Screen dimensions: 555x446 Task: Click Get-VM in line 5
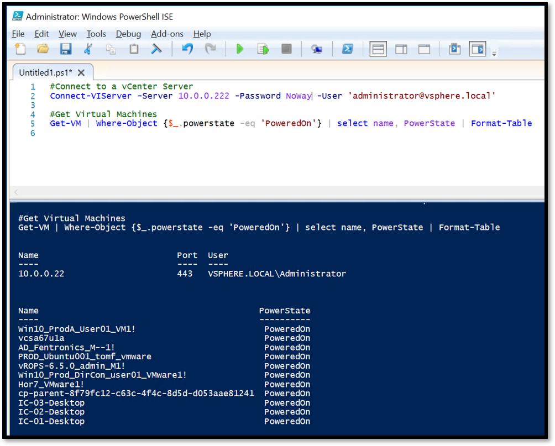click(x=65, y=123)
